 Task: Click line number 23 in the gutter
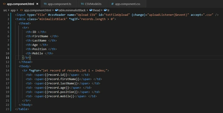tap(7, 109)
